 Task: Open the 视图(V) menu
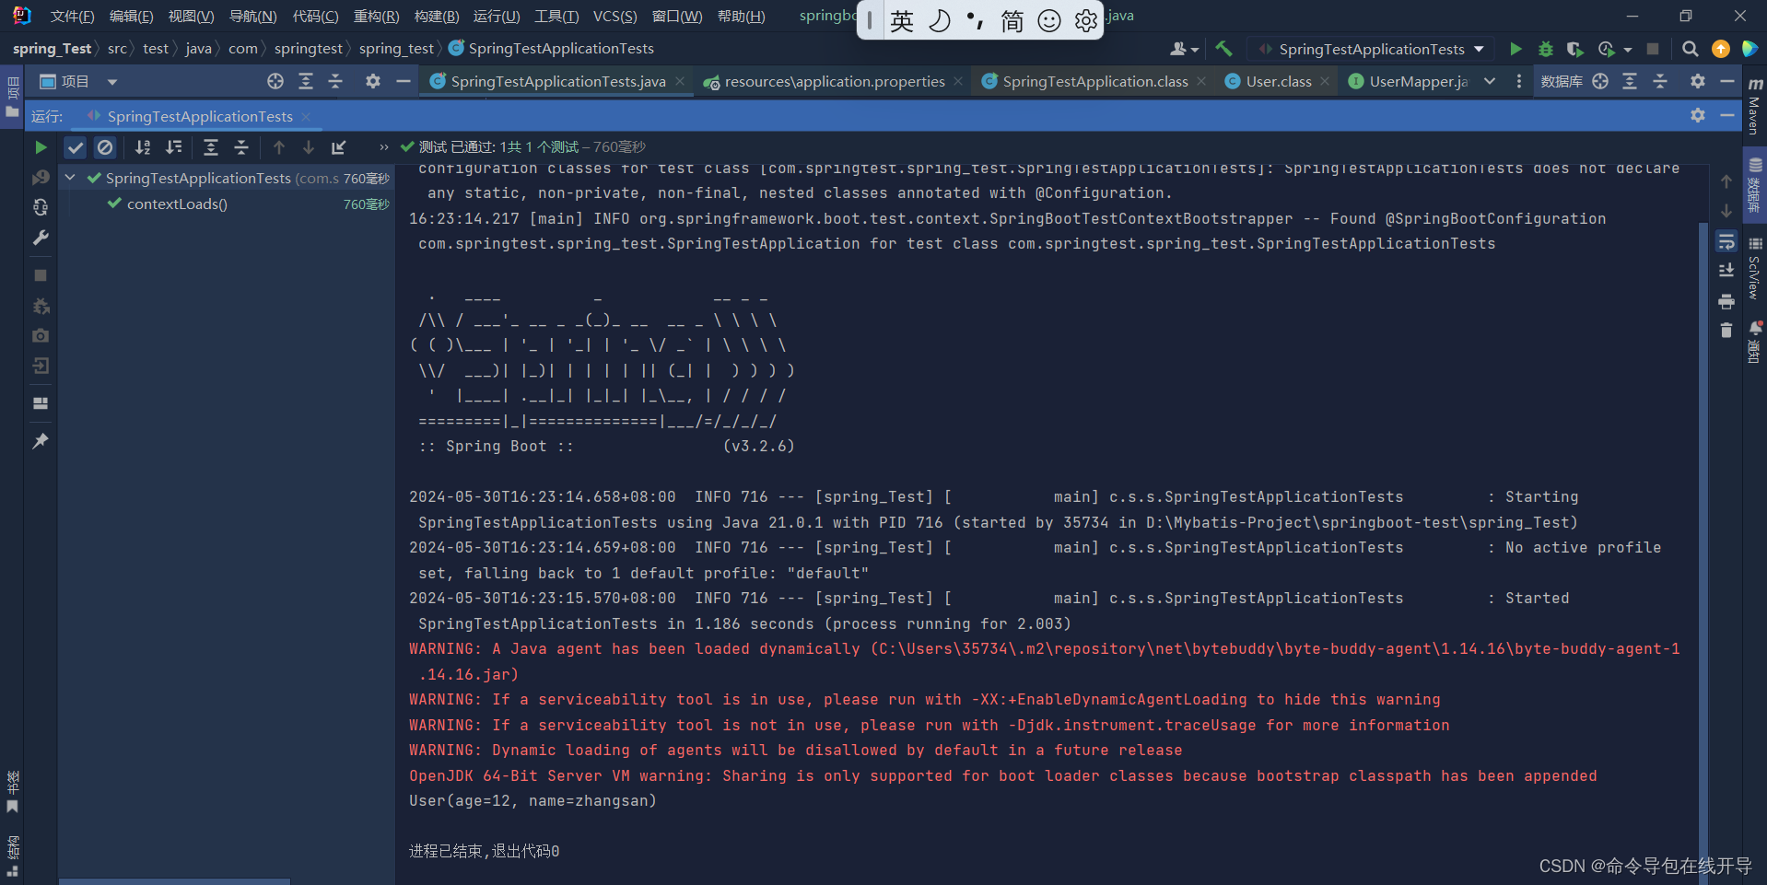[191, 17]
